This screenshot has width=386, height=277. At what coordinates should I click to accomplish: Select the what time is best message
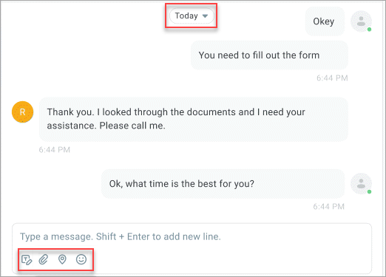click(x=223, y=184)
